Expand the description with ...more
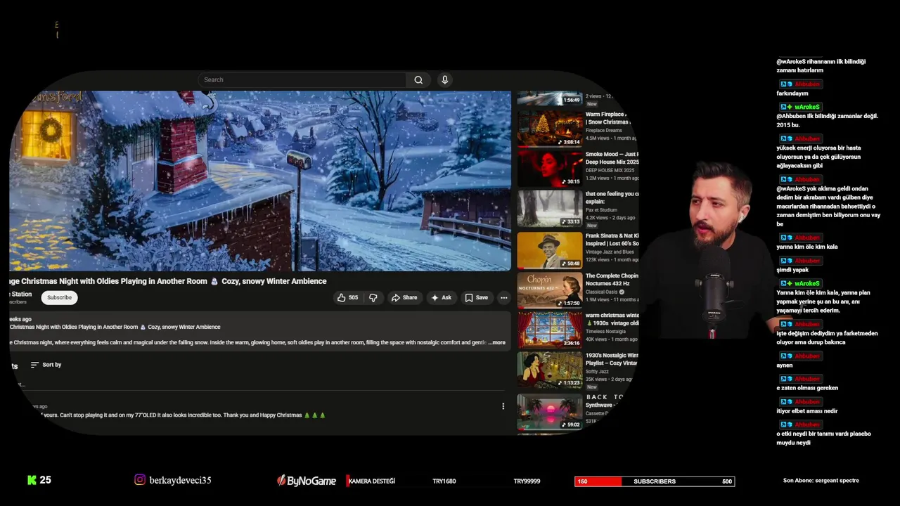 pos(496,343)
